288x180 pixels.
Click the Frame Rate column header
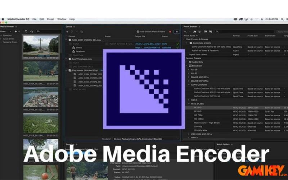coord(270,36)
